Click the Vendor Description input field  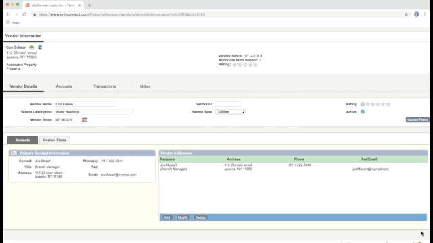tap(93, 112)
